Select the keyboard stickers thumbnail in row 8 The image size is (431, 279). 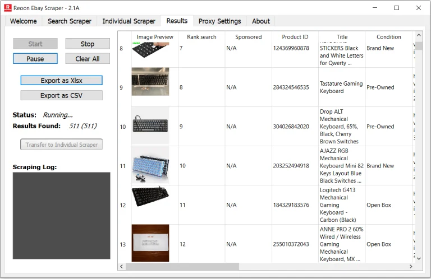(150, 50)
